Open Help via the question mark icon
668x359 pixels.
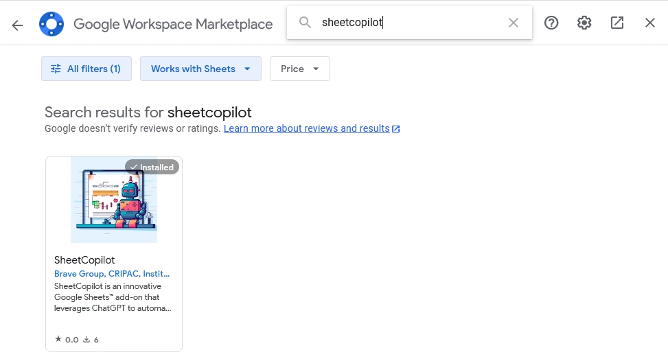[551, 23]
